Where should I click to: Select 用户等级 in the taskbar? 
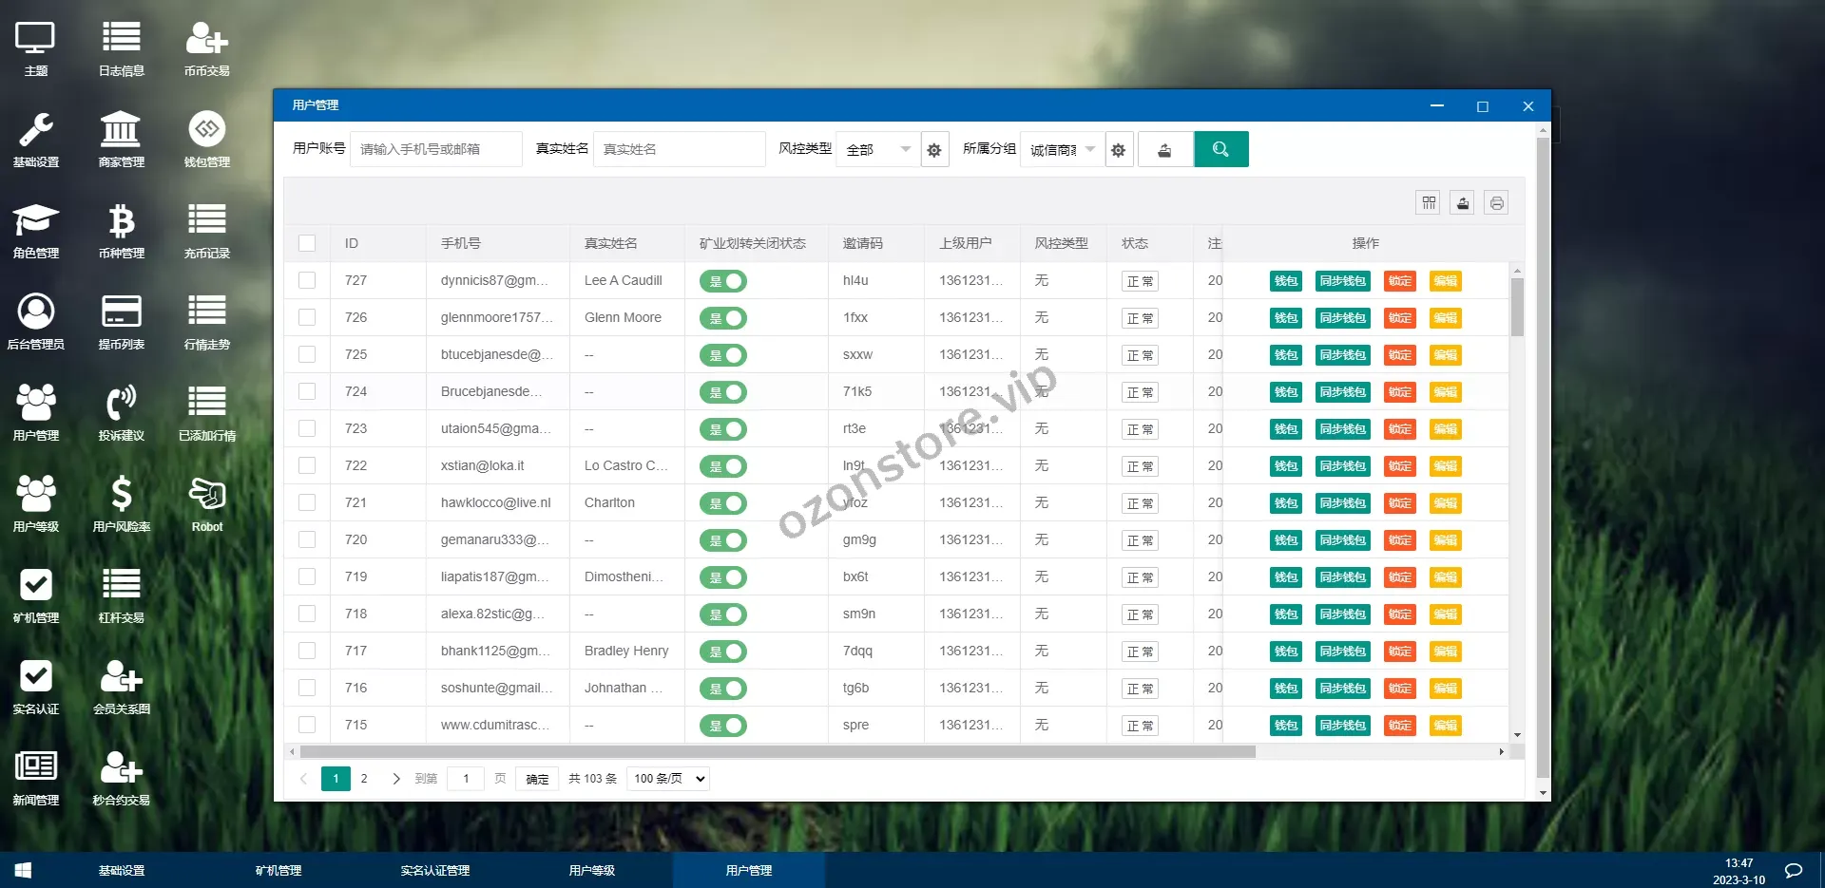[591, 870]
